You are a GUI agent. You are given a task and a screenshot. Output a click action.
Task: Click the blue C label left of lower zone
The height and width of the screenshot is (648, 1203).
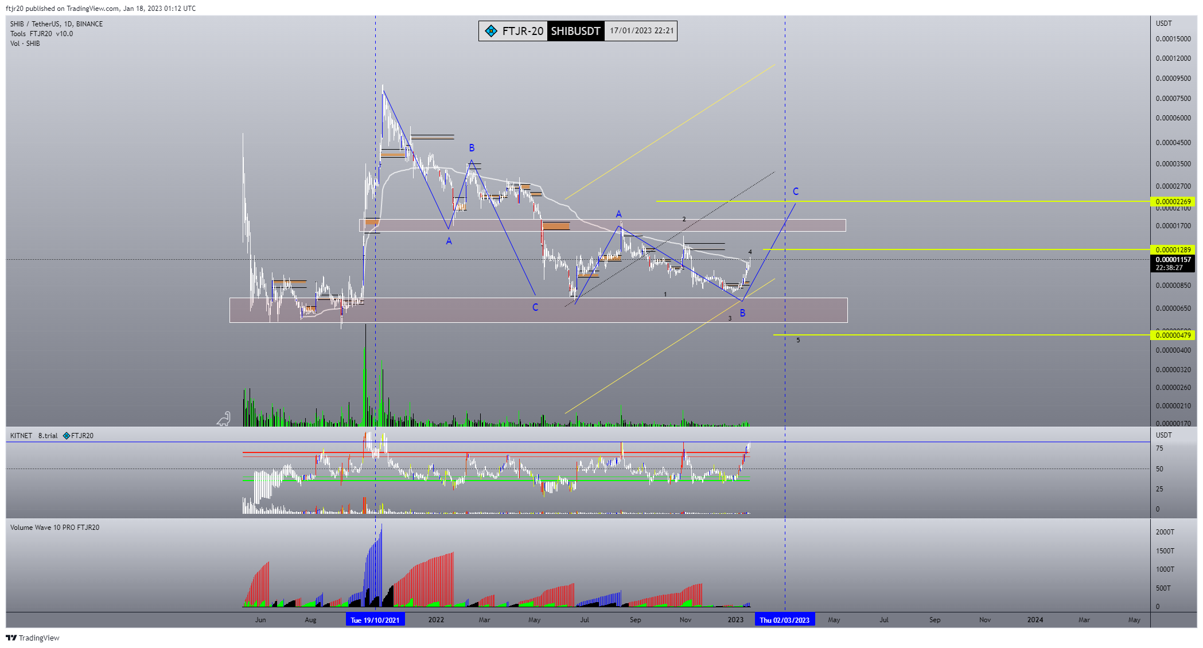[x=535, y=307]
